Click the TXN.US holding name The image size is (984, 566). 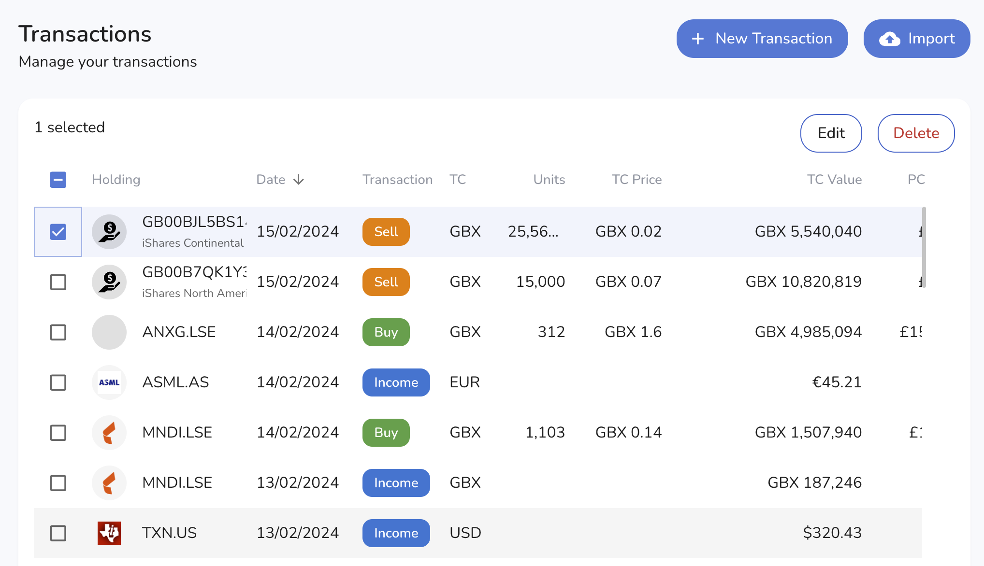point(169,533)
